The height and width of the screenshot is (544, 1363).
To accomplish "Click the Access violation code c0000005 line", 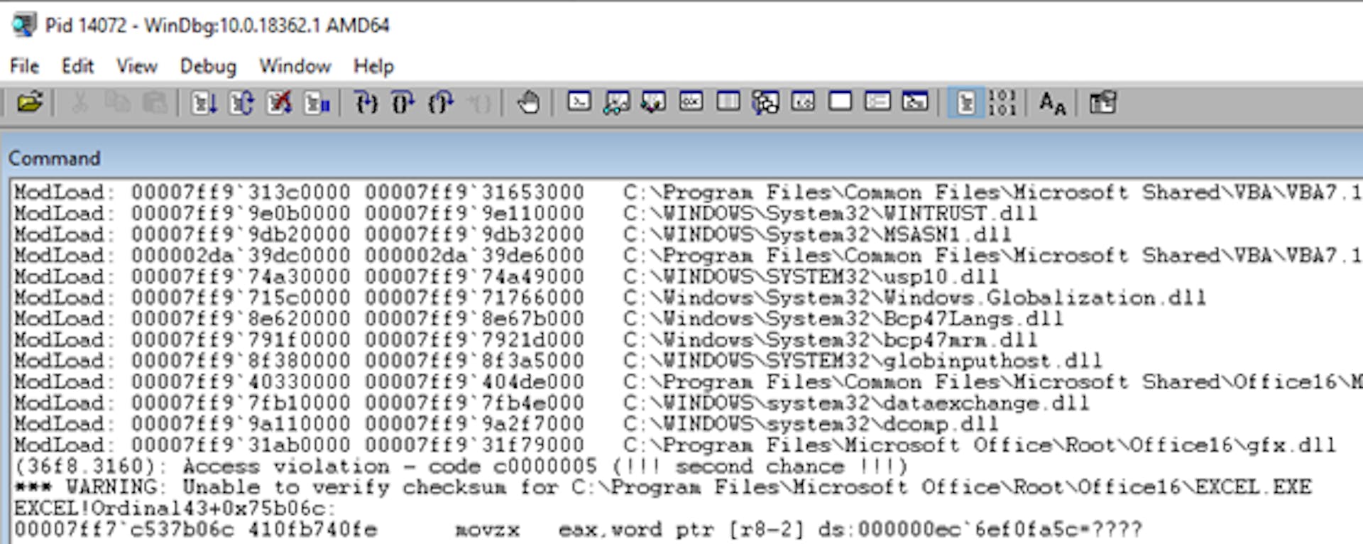I will [461, 466].
